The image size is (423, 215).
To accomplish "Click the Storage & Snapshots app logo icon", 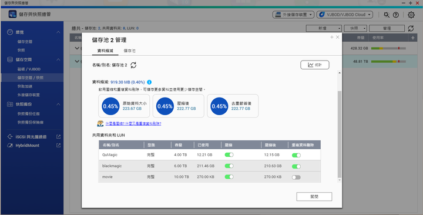I will click(12, 14).
